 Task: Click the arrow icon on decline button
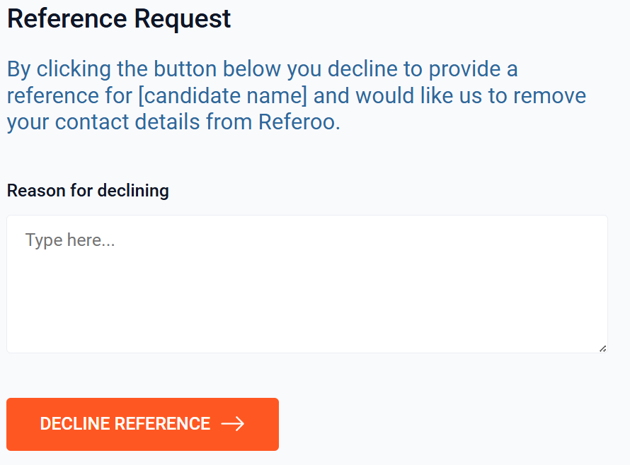tap(233, 424)
